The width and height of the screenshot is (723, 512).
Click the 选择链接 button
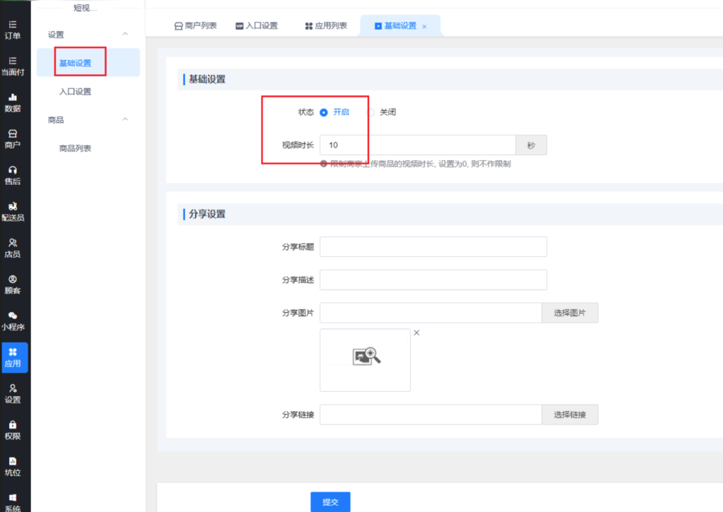pyautogui.click(x=570, y=415)
